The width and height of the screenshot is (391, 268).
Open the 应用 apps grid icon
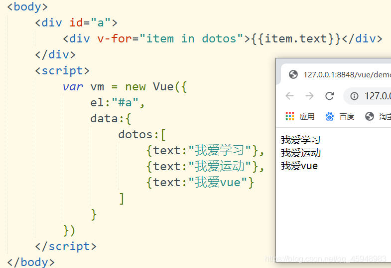coord(290,116)
